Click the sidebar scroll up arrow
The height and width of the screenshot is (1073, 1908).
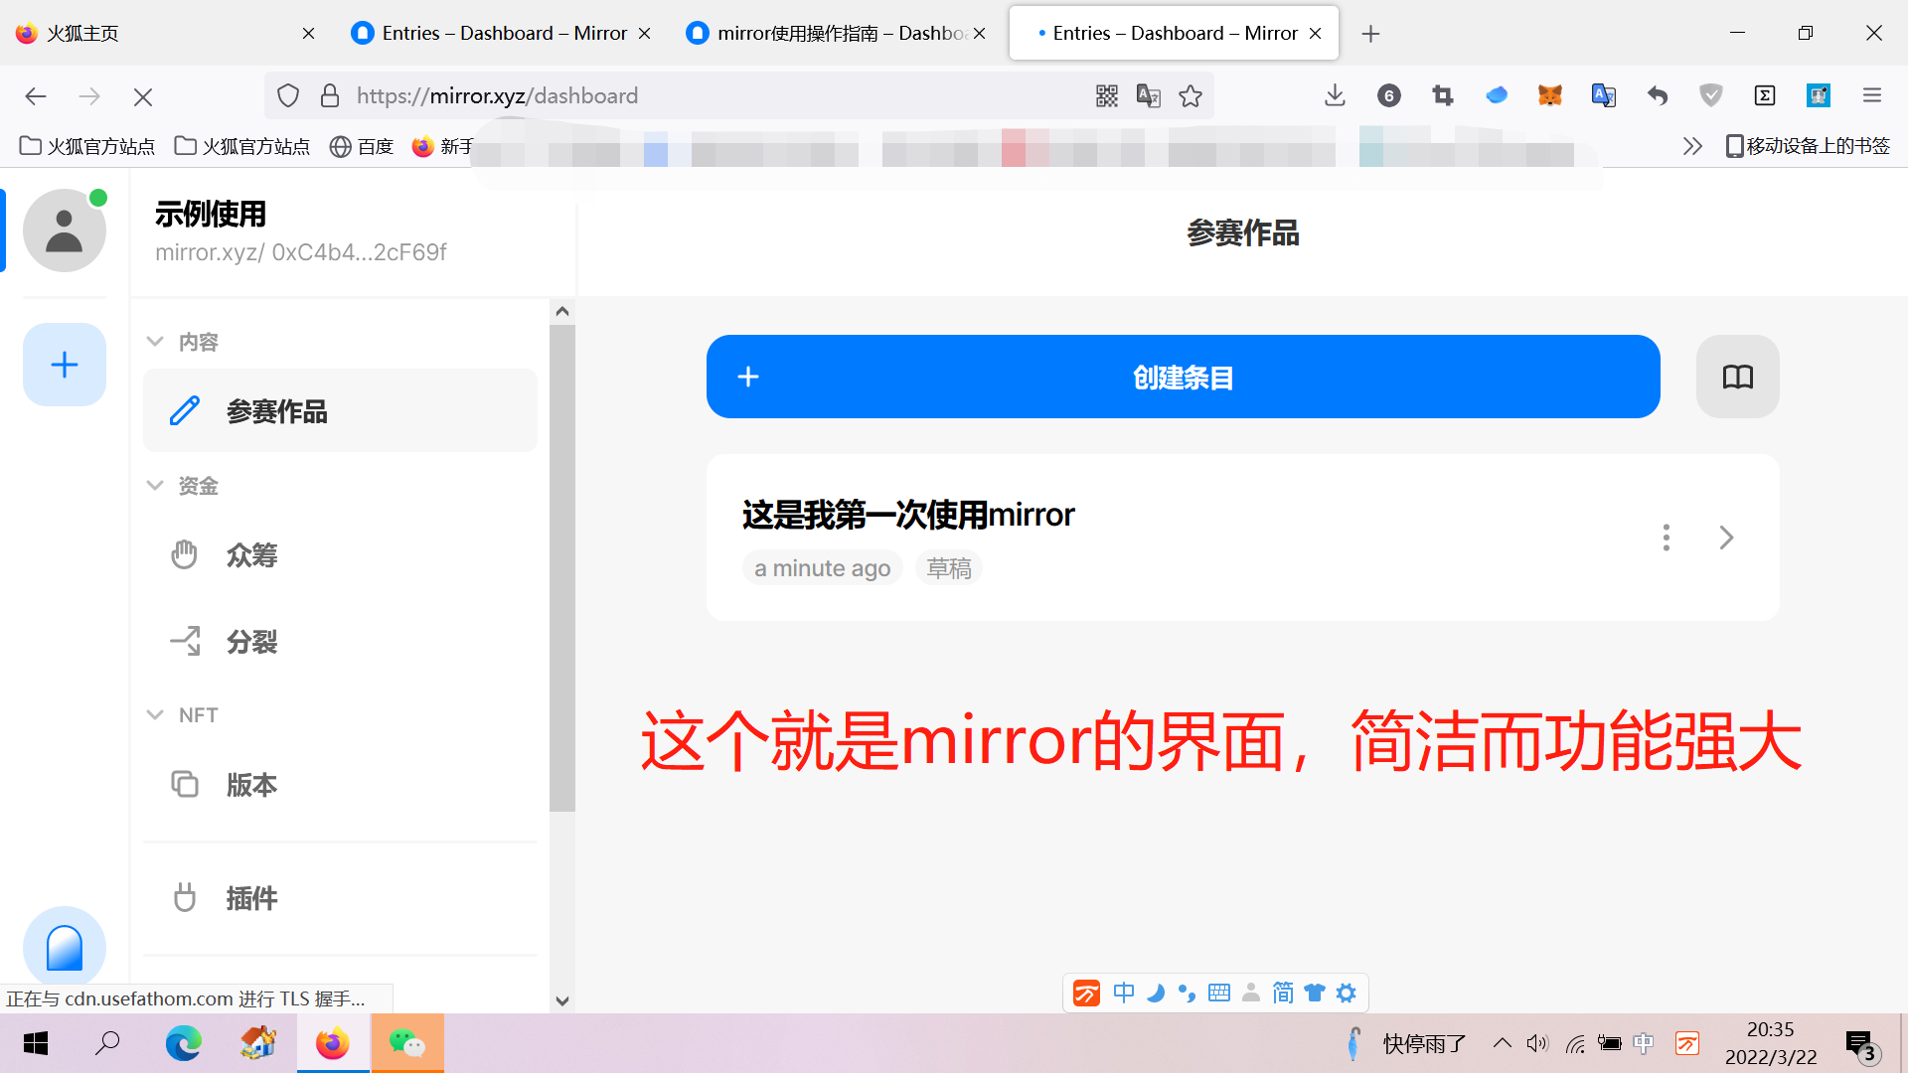562,311
